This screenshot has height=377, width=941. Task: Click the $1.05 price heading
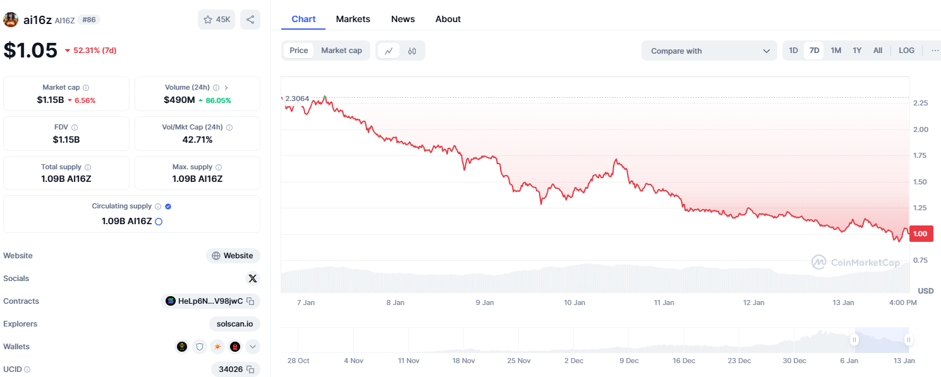coord(30,51)
